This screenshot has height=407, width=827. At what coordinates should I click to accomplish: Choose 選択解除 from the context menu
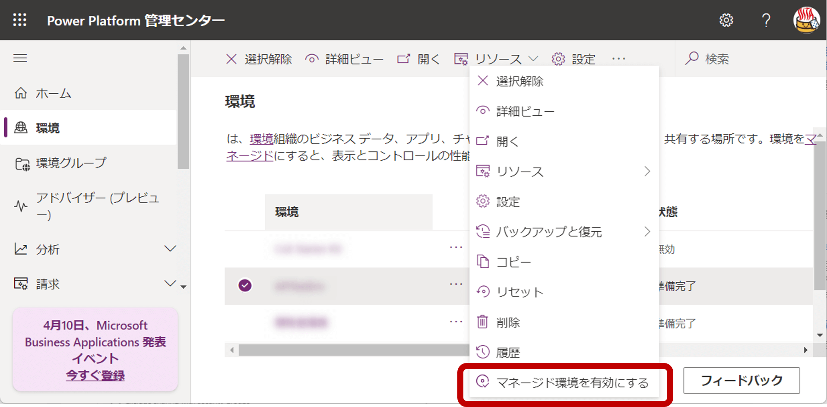pyautogui.click(x=564, y=81)
